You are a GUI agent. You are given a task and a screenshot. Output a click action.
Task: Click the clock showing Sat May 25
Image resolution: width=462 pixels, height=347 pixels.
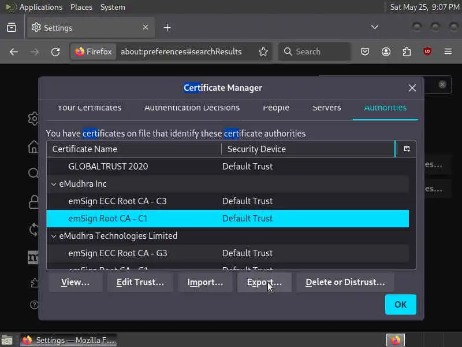(x=424, y=7)
